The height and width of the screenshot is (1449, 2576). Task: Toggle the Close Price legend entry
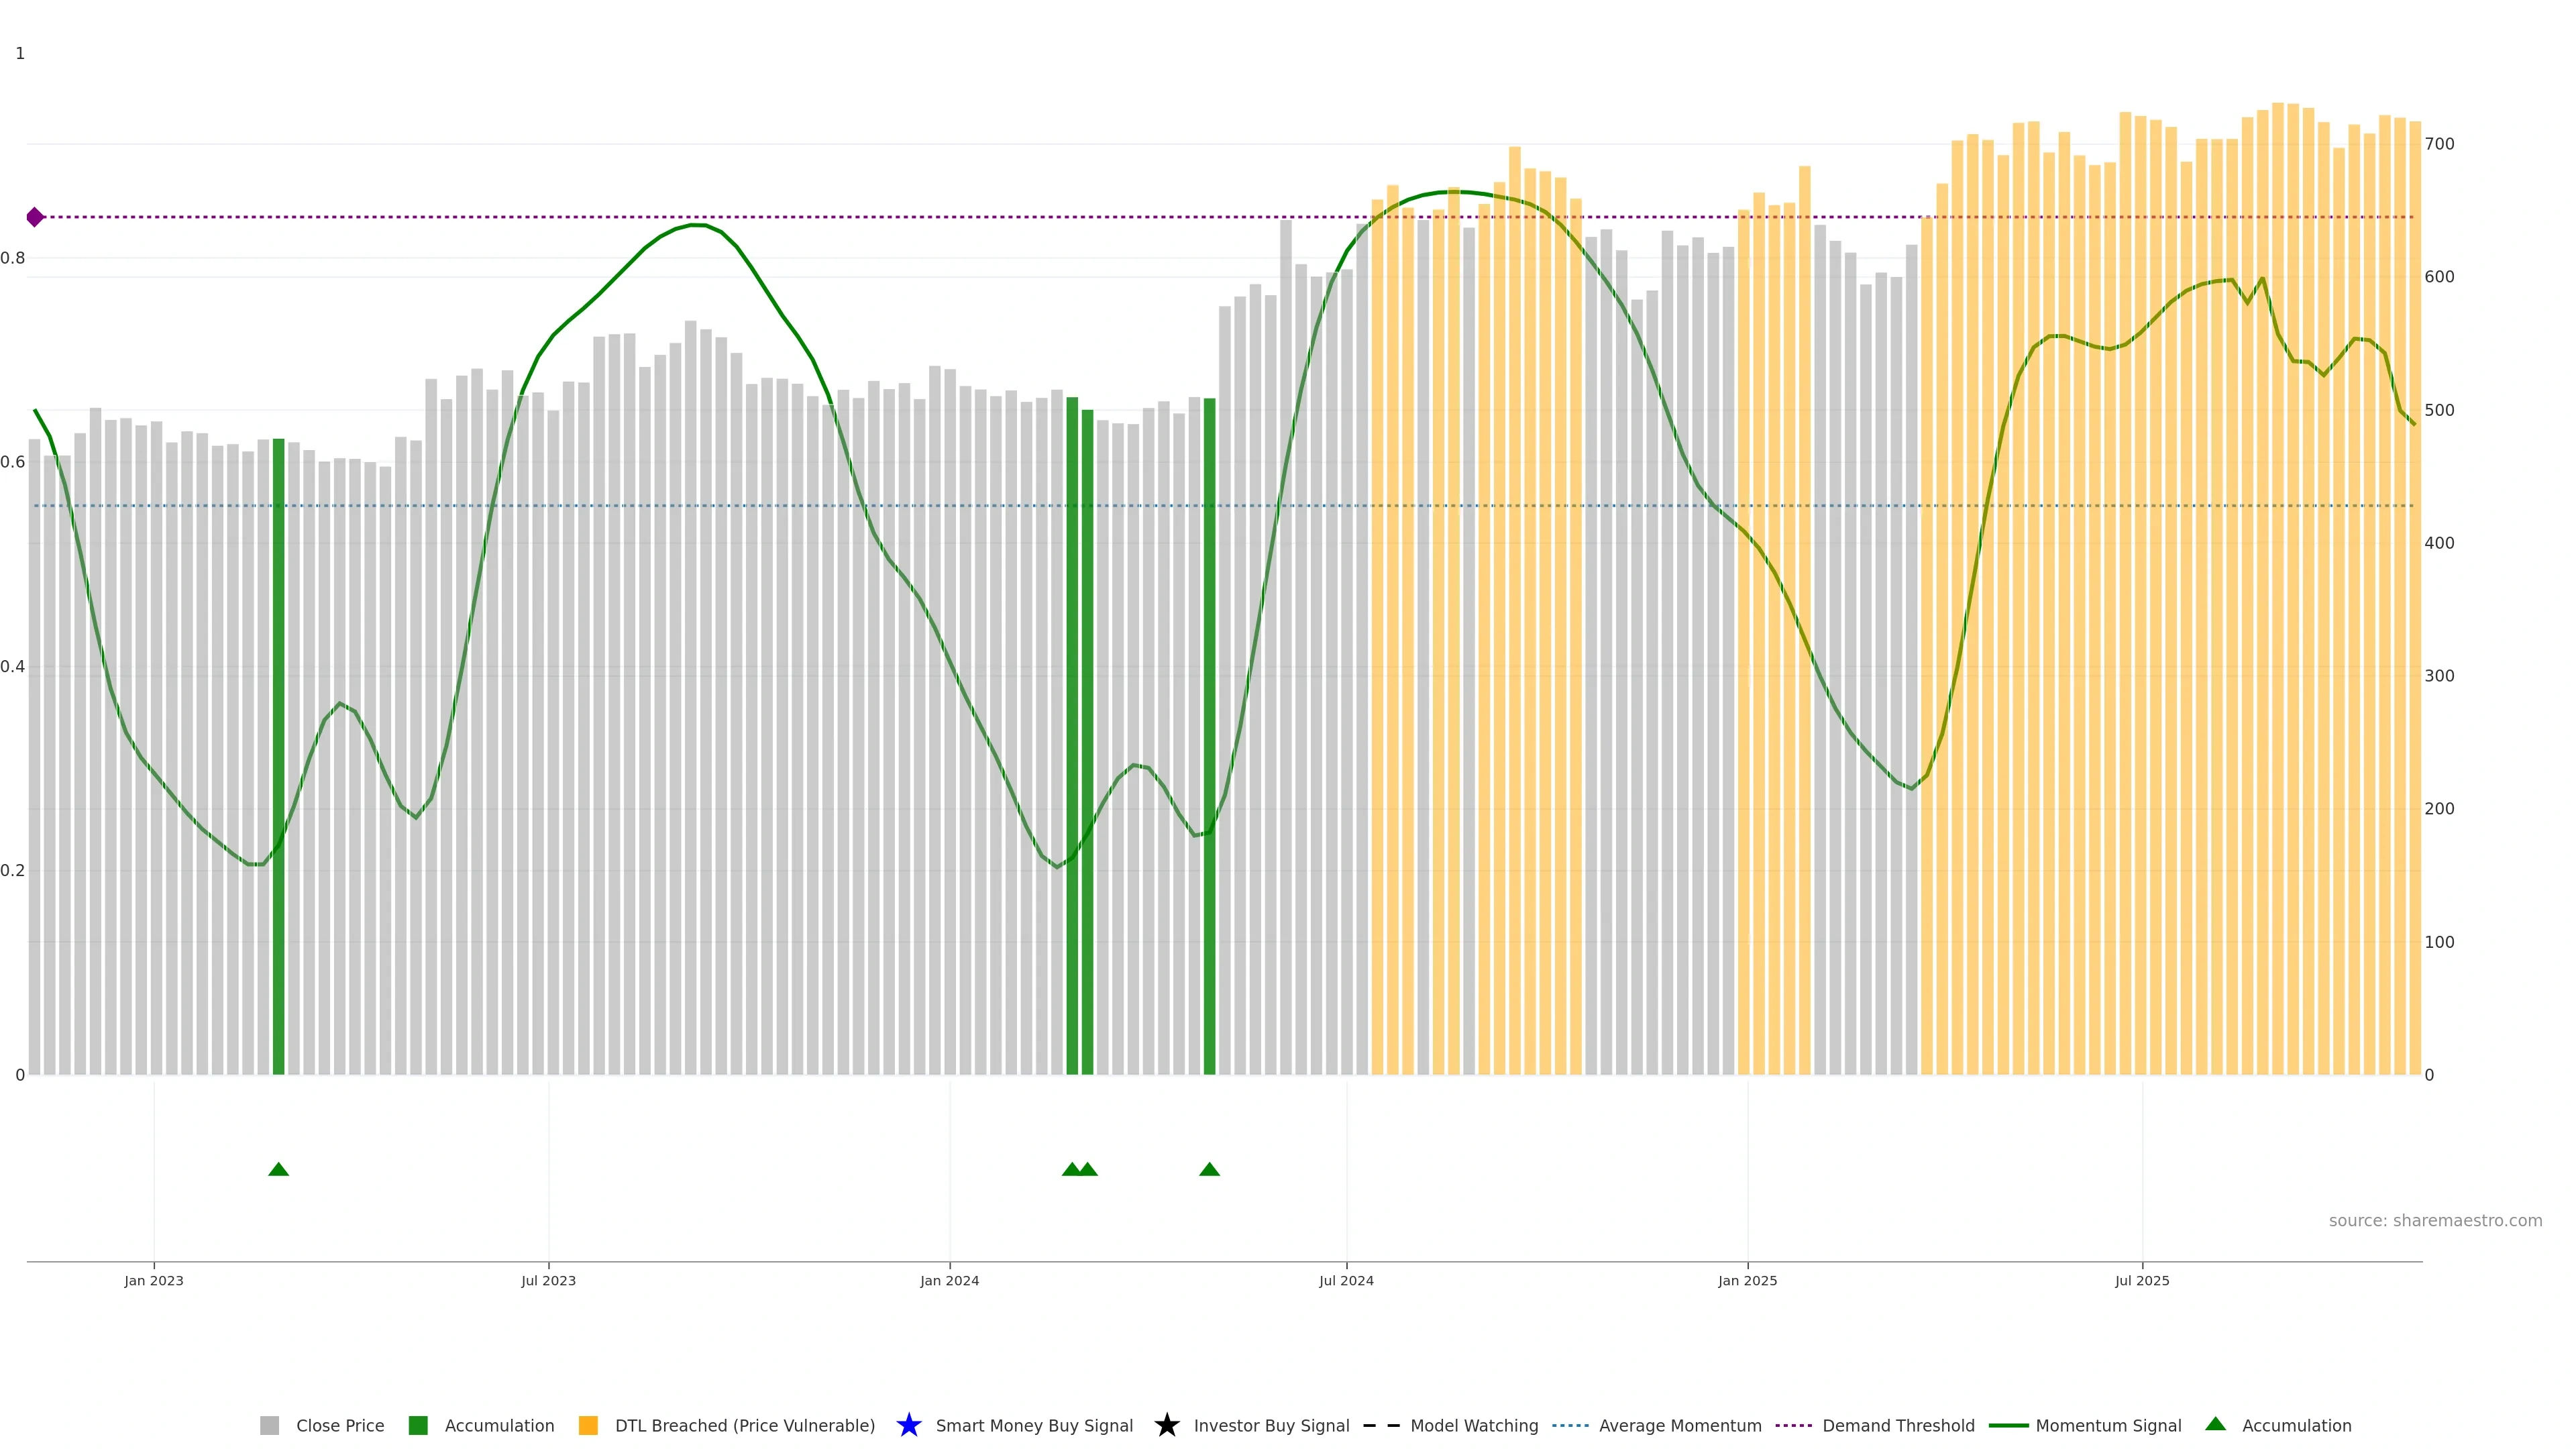(339, 1425)
